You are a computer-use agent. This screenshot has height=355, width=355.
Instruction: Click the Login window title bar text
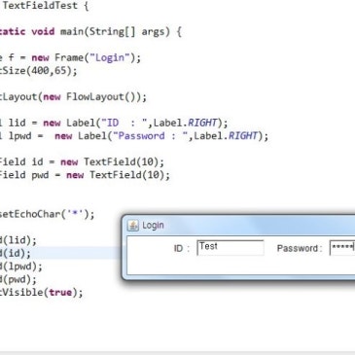pos(153,226)
